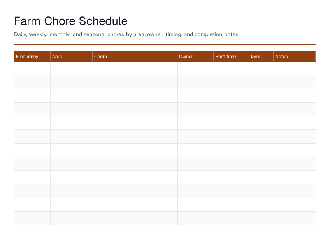Select the Notes column header
This screenshot has height=234, width=330.
pos(295,56)
